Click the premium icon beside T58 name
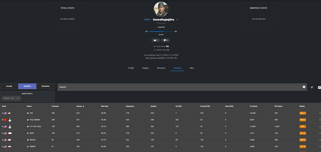Screen dimensions: 321x152 28,113
